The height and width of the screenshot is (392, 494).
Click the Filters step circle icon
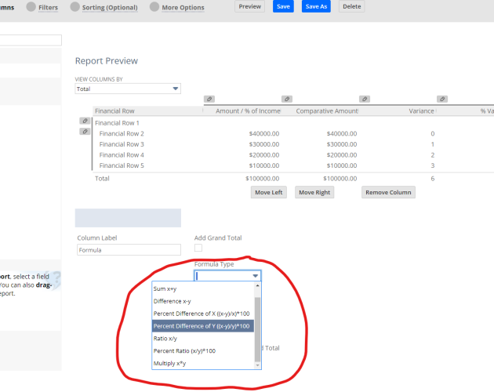tap(31, 7)
